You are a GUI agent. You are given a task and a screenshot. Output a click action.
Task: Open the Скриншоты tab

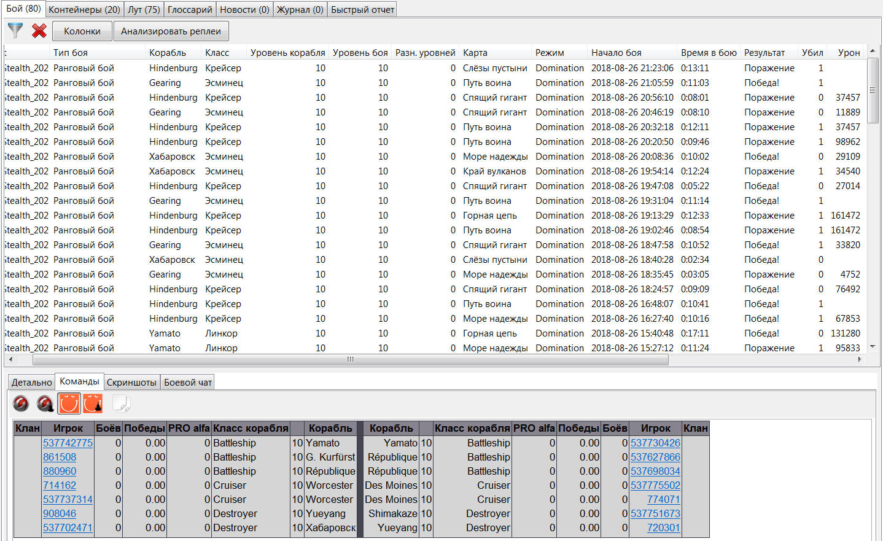(x=131, y=383)
